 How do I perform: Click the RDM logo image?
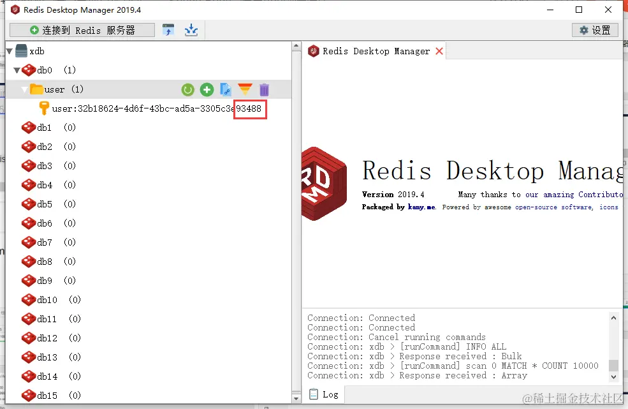pos(324,184)
